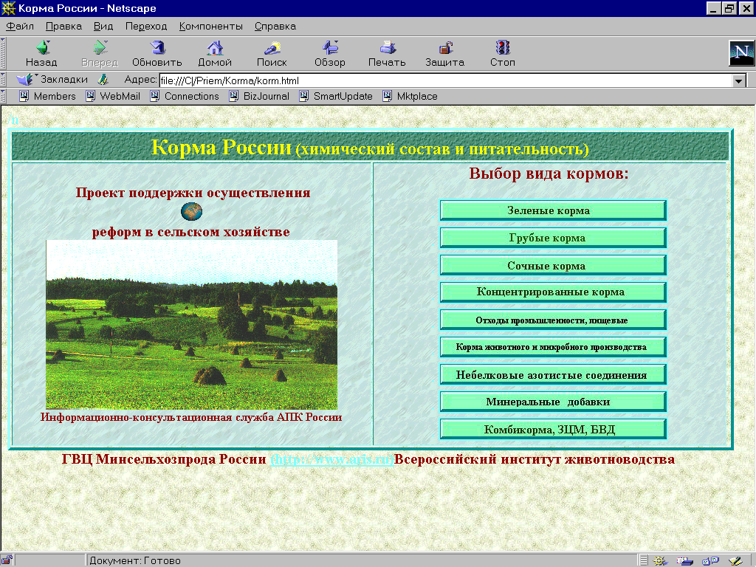Follow the http://www.aris.ru link
The height and width of the screenshot is (567, 756).
332,459
